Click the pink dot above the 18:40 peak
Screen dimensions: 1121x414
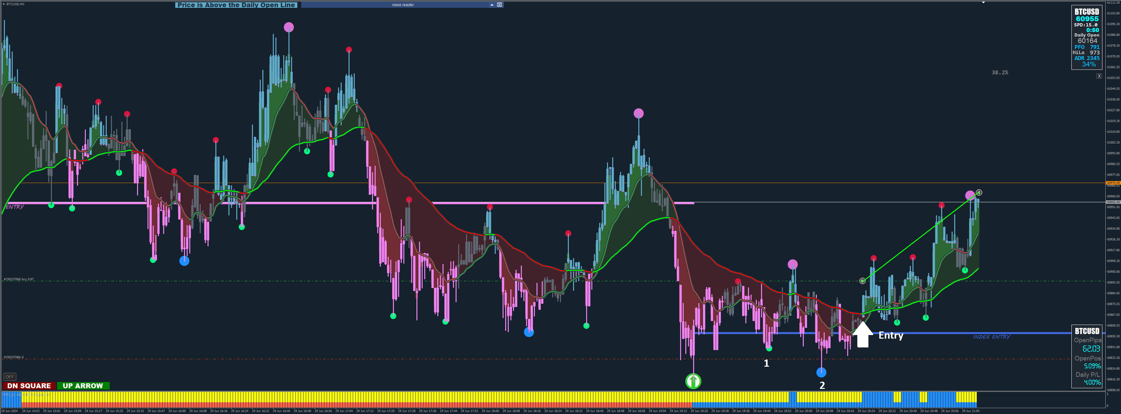tap(638, 114)
